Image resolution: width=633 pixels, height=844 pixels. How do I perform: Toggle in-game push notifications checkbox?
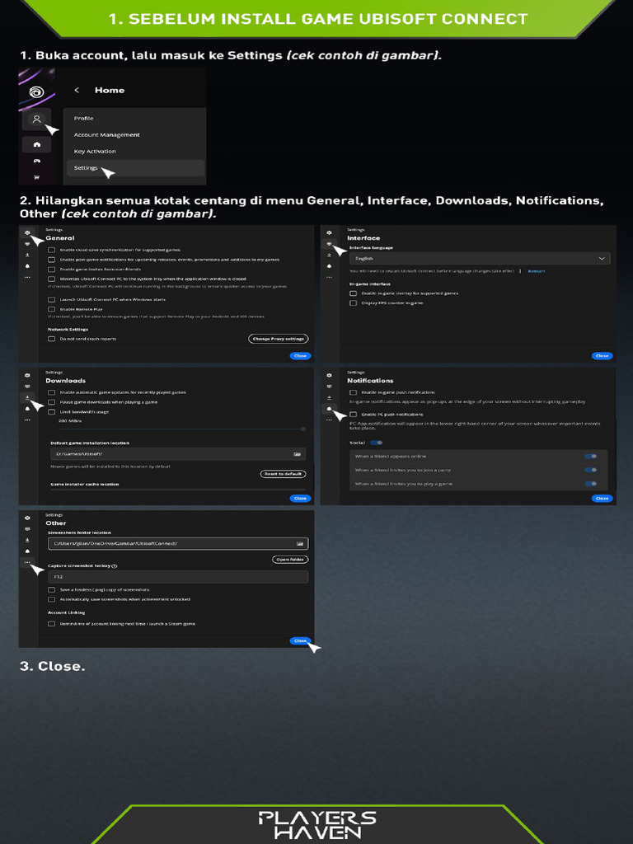[x=354, y=393]
